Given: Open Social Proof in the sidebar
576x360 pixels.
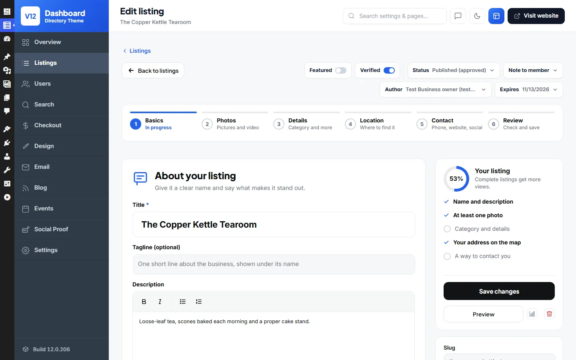Looking at the screenshot, I should tap(62, 229).
